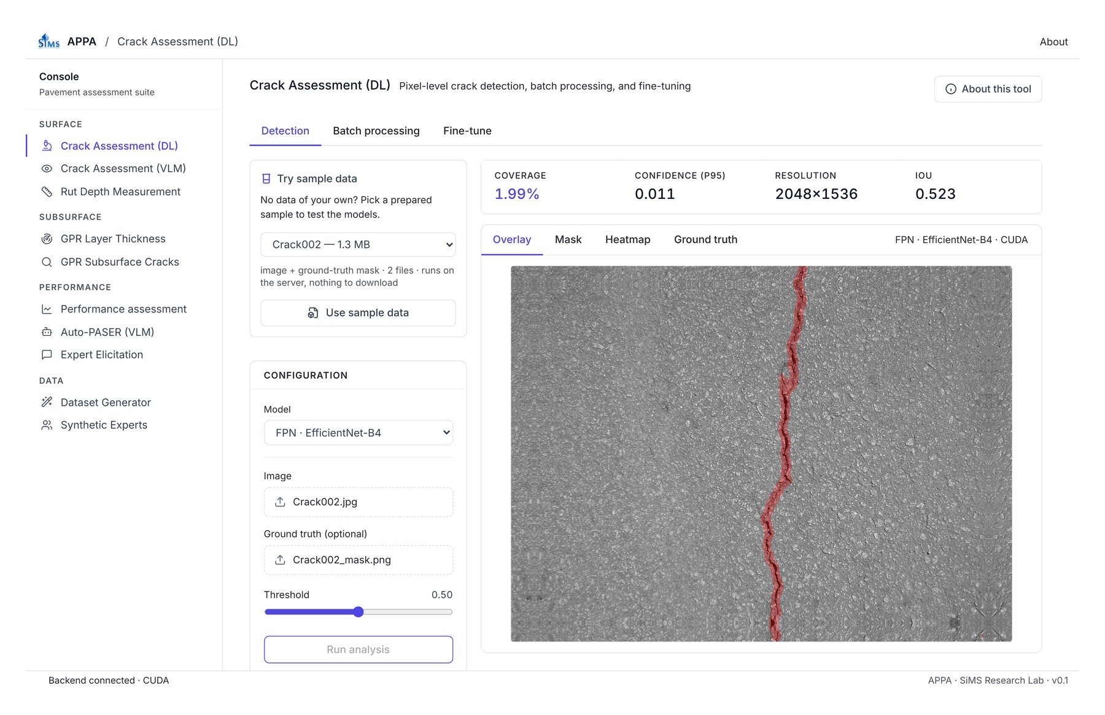Open the Model dropdown FPN · EfficientNet-B4
This screenshot has width=1105, height=715.
click(x=359, y=433)
